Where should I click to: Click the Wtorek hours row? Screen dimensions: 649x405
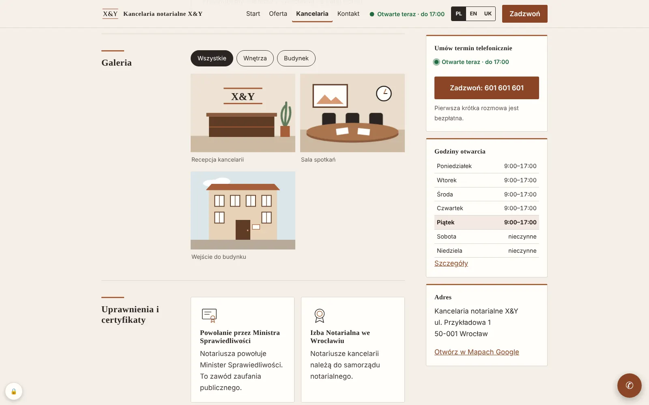[487, 180]
